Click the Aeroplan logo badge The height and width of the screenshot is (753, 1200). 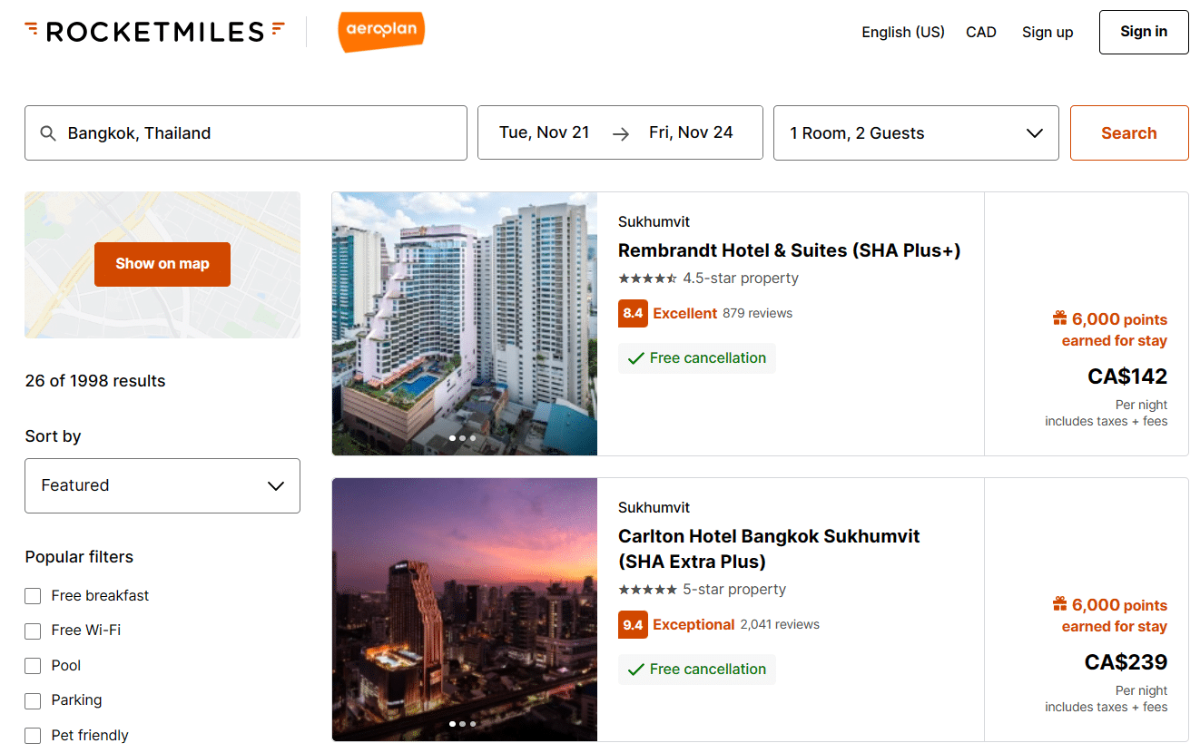[x=380, y=32]
